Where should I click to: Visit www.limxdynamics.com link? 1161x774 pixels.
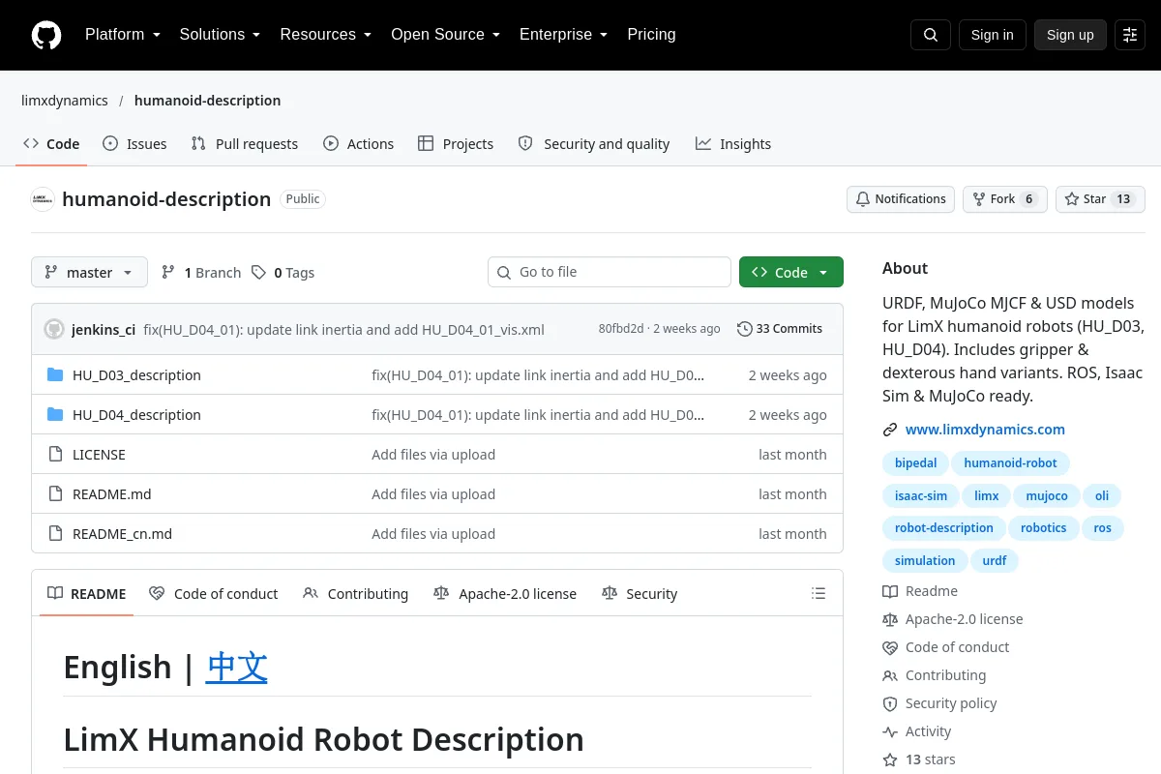point(985,430)
